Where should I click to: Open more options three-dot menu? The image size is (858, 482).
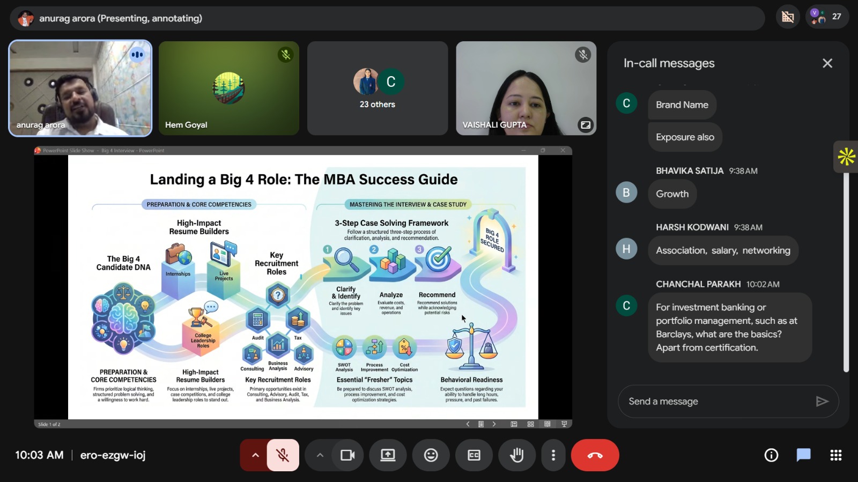pos(553,455)
